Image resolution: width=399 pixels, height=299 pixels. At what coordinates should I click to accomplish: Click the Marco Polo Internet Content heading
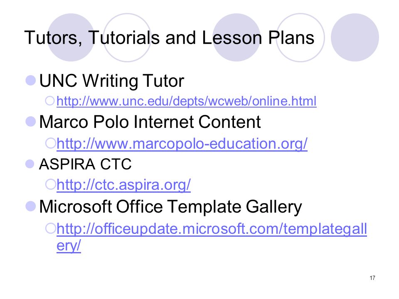click(x=150, y=122)
